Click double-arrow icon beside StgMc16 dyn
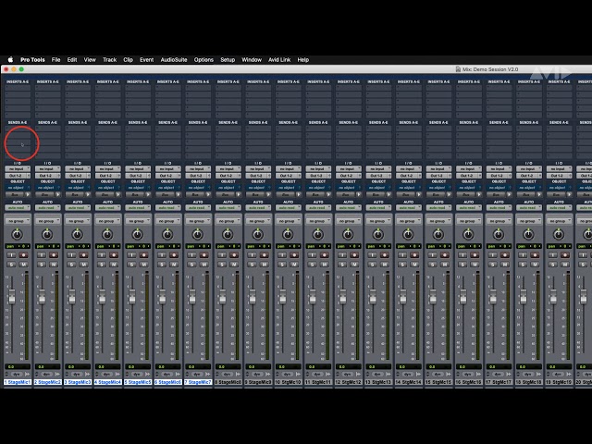 tap(478, 374)
